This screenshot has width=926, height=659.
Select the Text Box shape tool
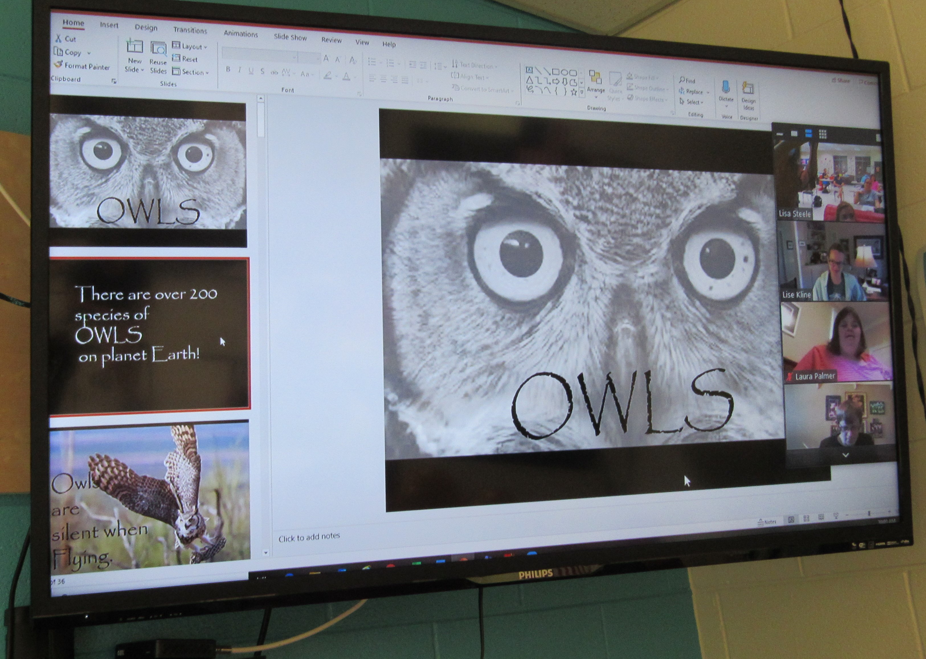(x=530, y=70)
